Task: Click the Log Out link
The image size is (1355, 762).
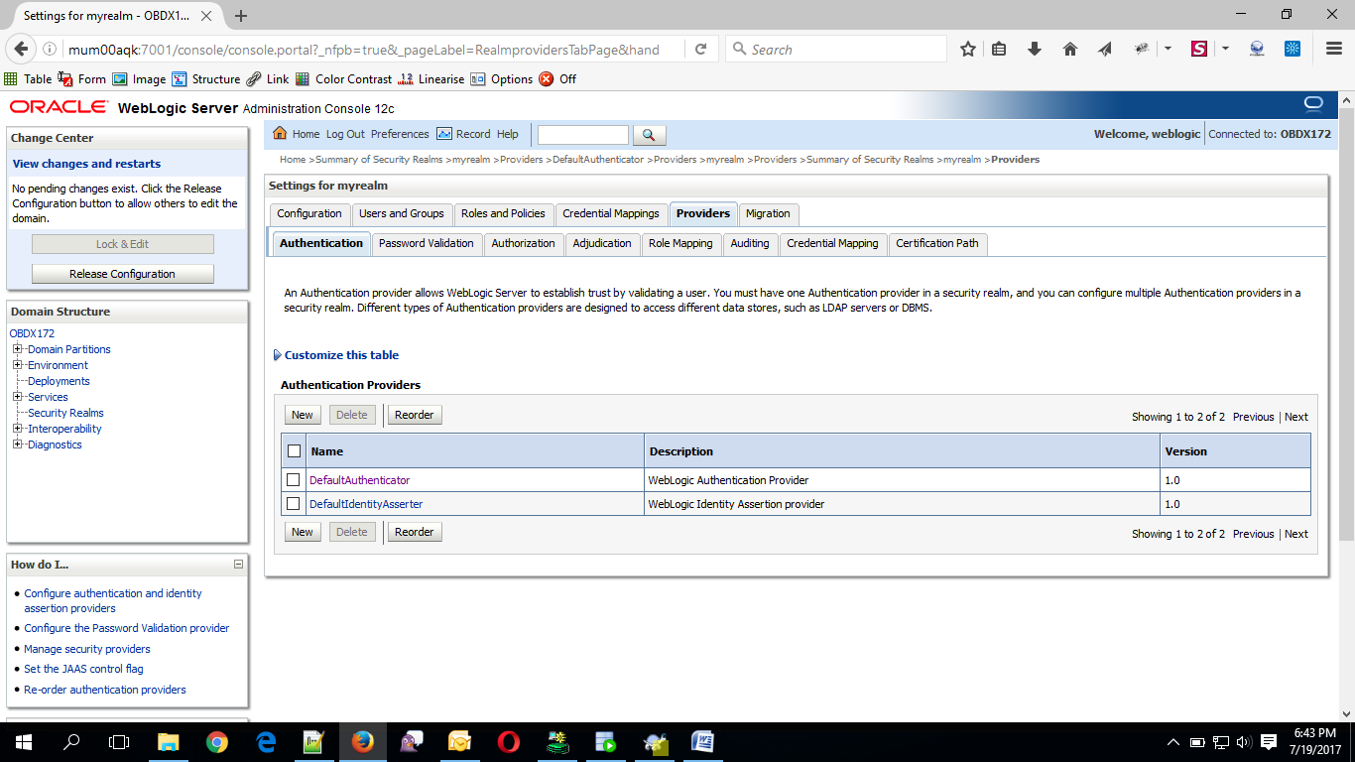Action: point(345,134)
